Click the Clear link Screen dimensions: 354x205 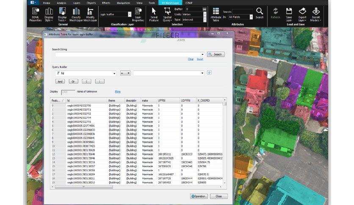(x=191, y=59)
